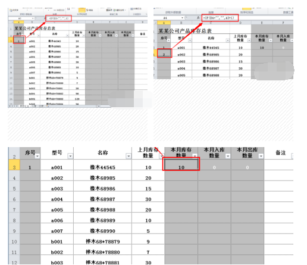Click quantity 15 in the a003 row, bottom sheet
The image size is (307, 265).
(148, 186)
